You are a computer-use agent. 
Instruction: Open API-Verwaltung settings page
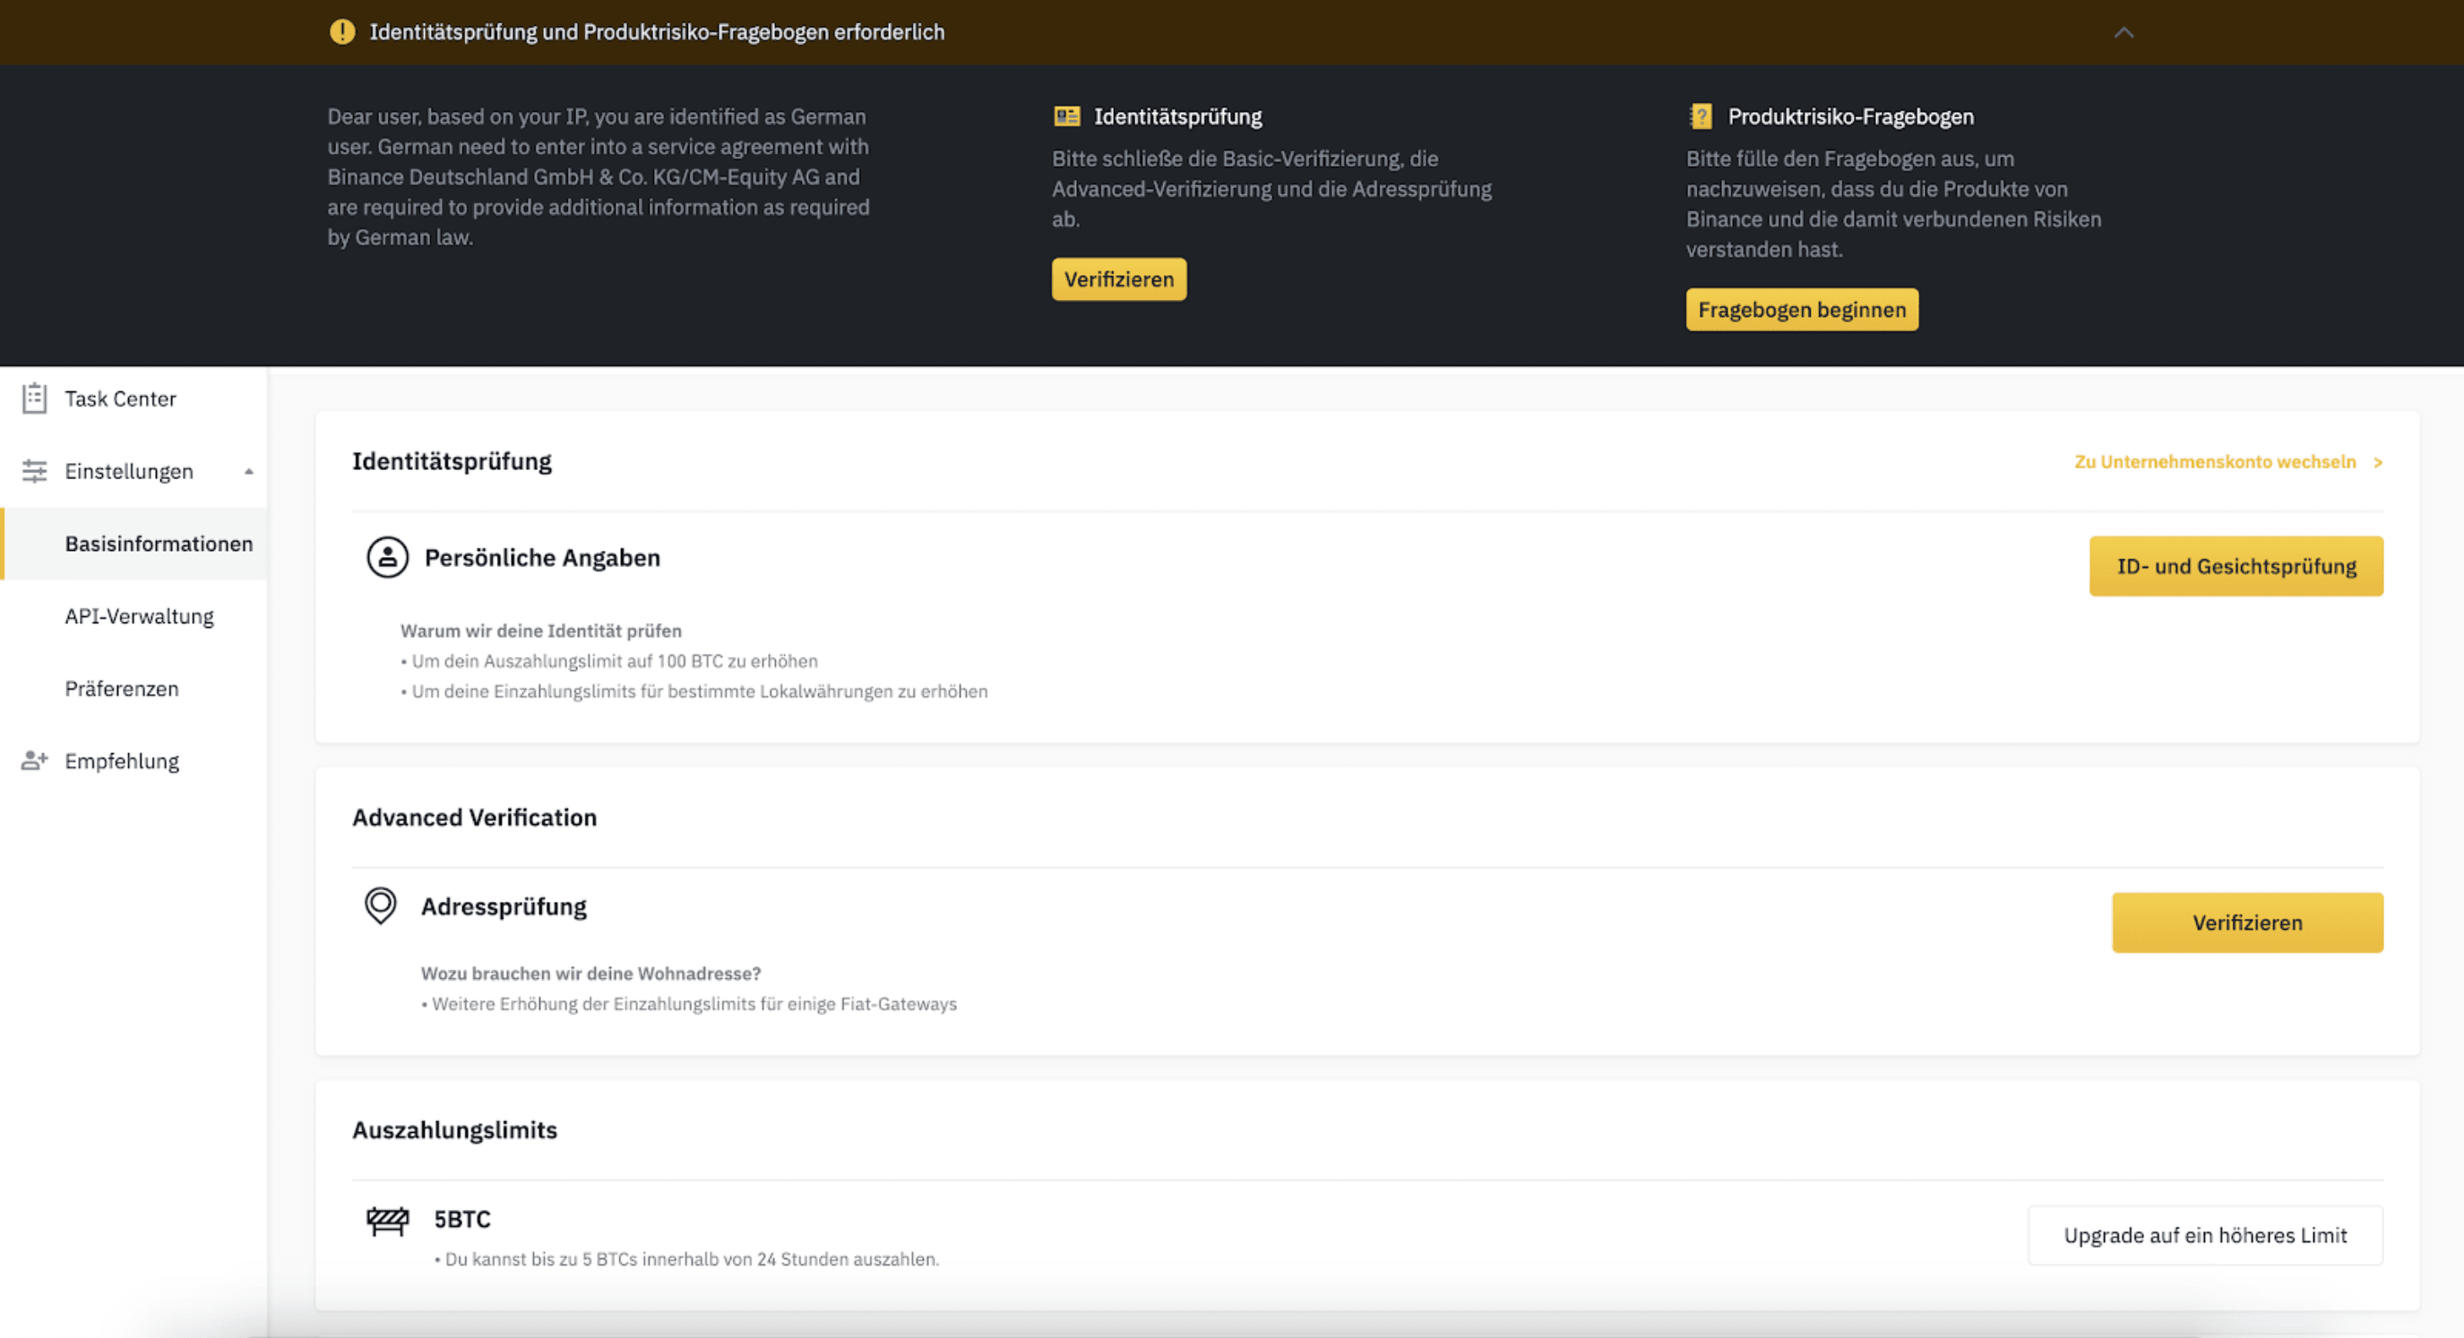[140, 616]
